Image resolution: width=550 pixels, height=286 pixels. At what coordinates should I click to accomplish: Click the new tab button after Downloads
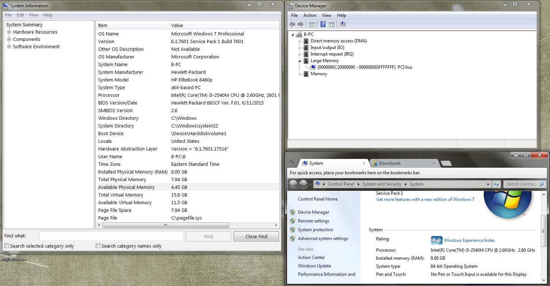(446, 163)
